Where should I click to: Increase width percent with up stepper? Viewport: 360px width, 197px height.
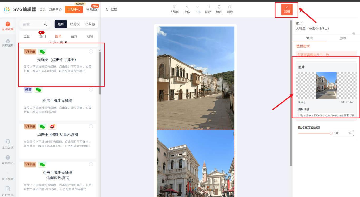point(353,132)
